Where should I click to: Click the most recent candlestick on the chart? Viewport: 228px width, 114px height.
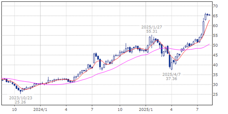click(x=209, y=15)
